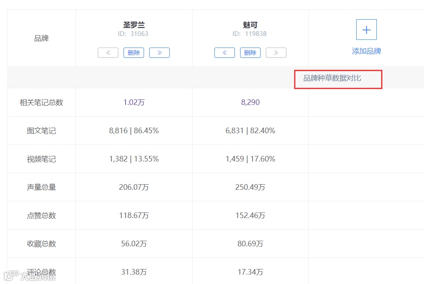The image size is (424, 284).
Task: Open the 添加品牌 link
Action: pyautogui.click(x=367, y=51)
